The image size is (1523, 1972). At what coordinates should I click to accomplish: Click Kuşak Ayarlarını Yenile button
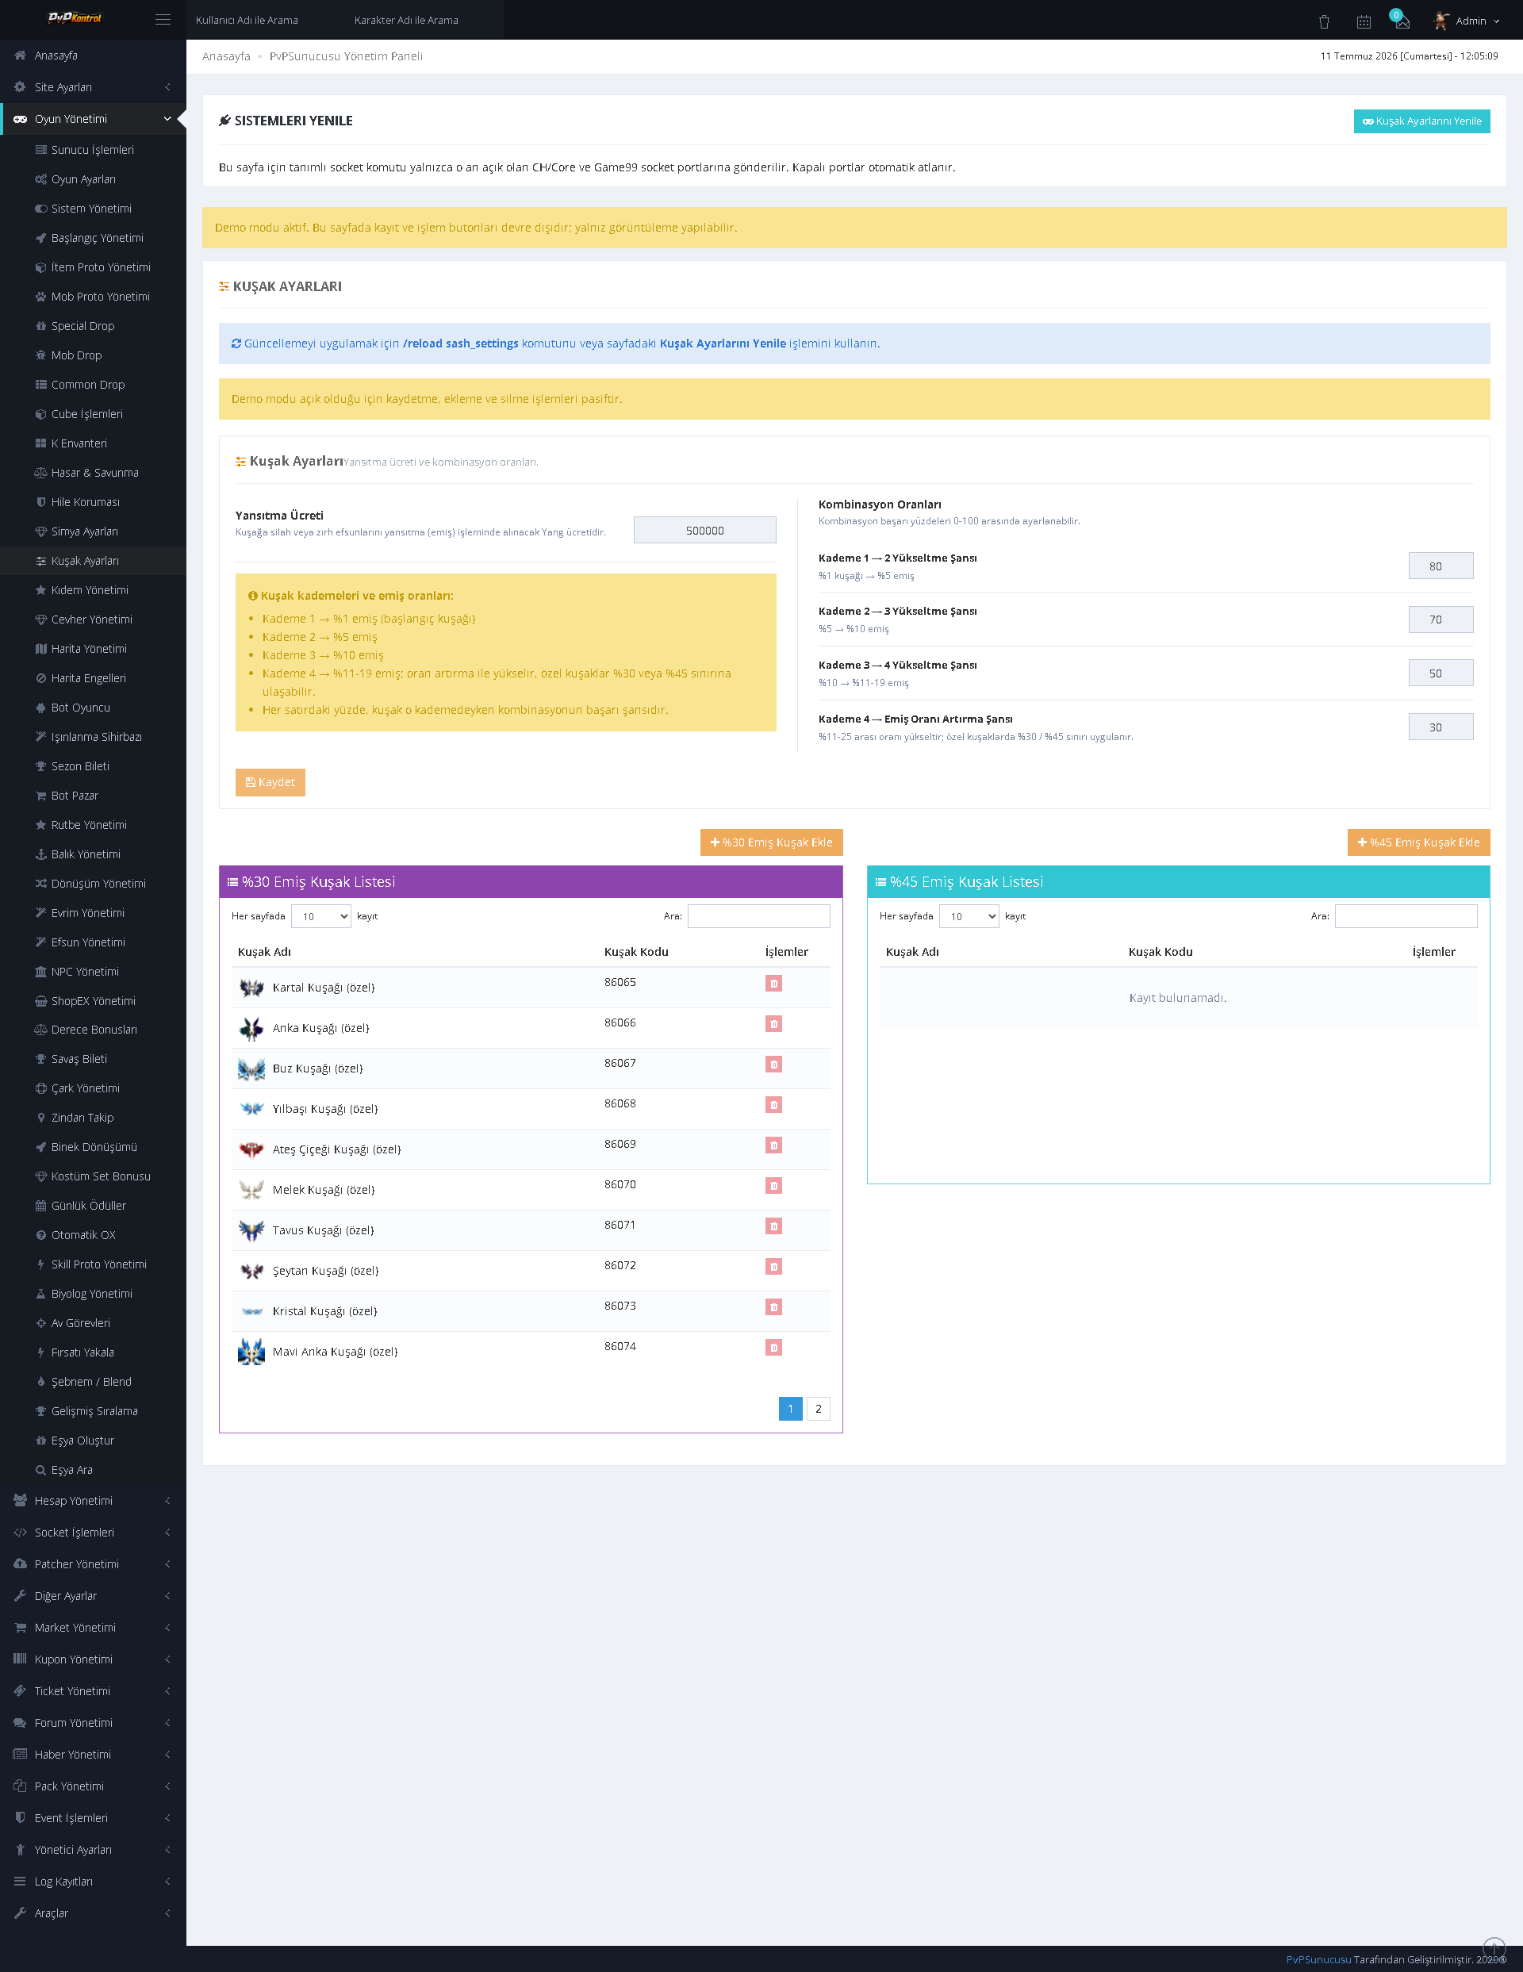[x=1421, y=121]
